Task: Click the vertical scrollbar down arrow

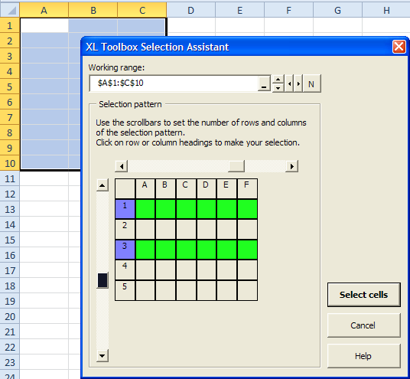Action: pos(102,356)
